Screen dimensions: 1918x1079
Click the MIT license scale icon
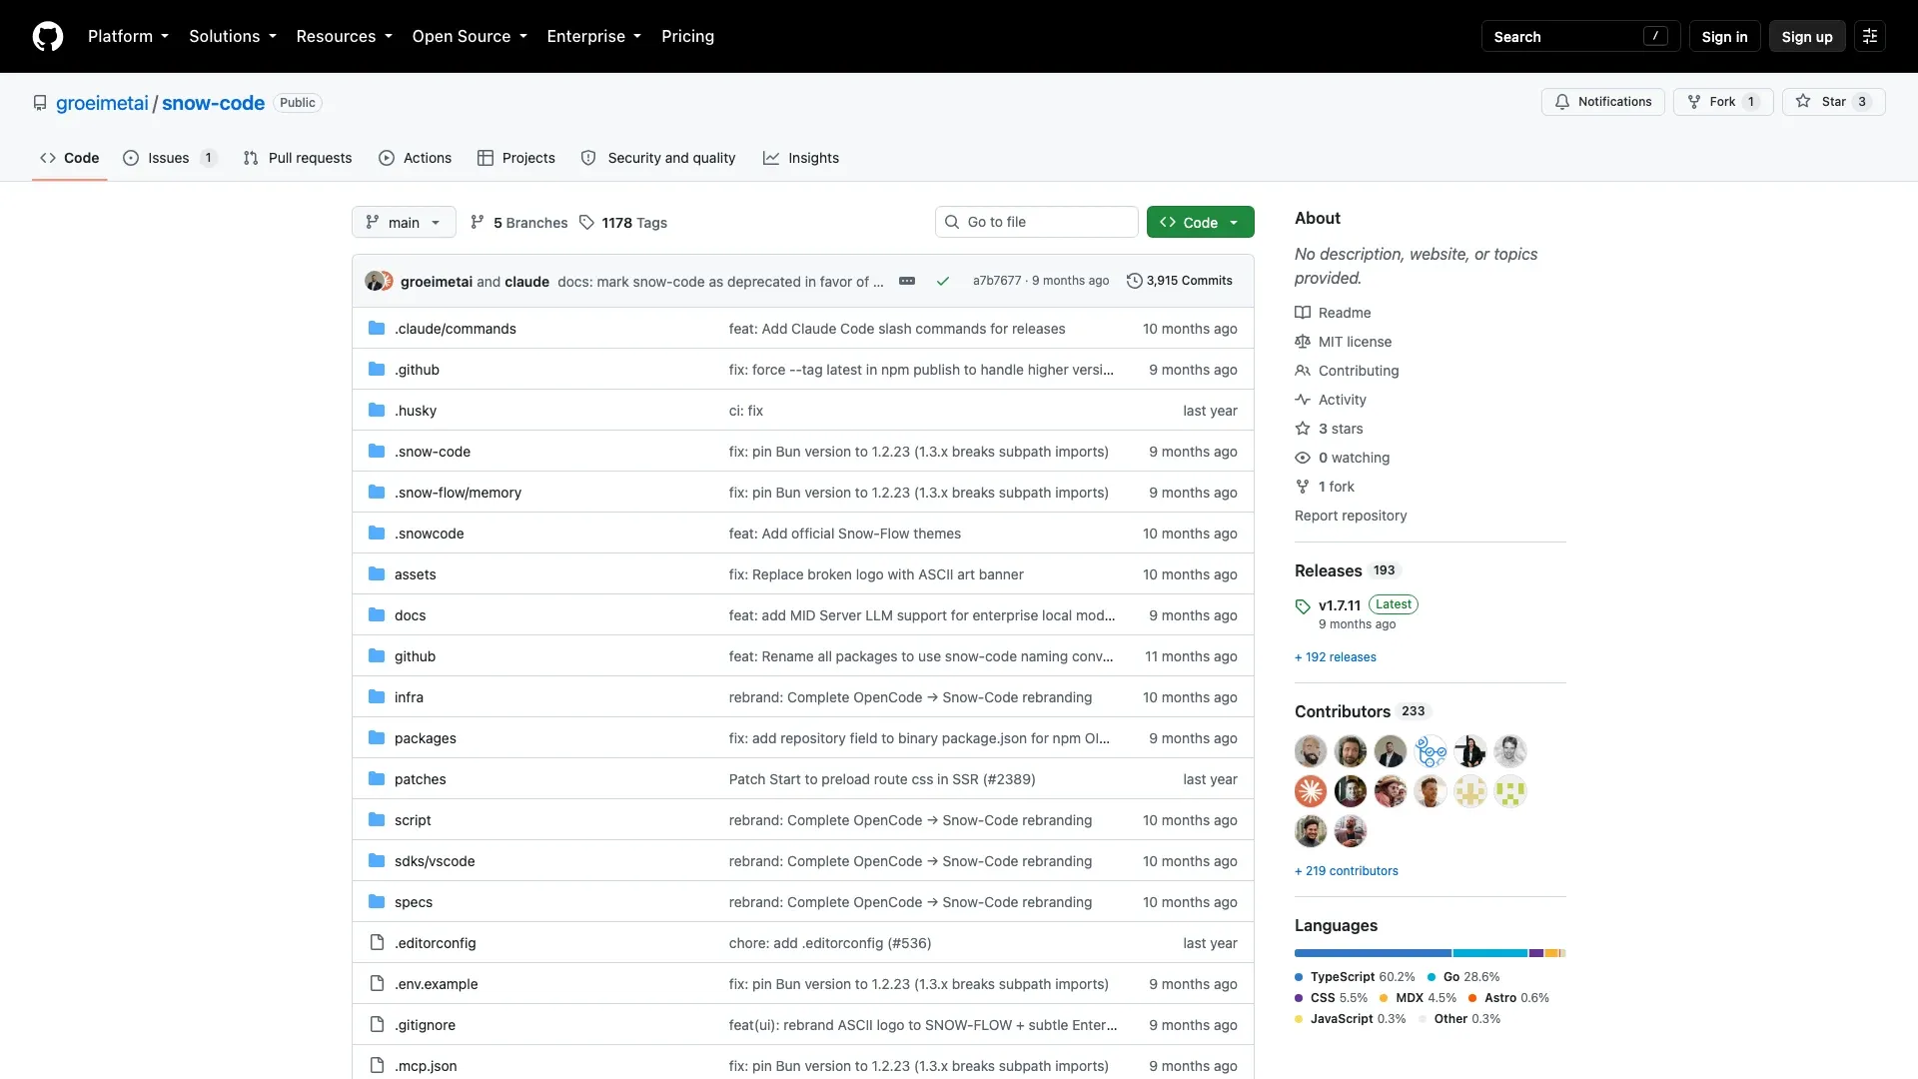[1303, 342]
